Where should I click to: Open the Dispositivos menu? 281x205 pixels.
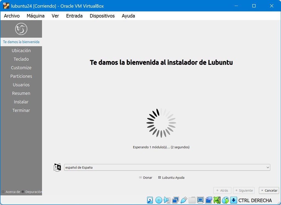[x=102, y=16]
